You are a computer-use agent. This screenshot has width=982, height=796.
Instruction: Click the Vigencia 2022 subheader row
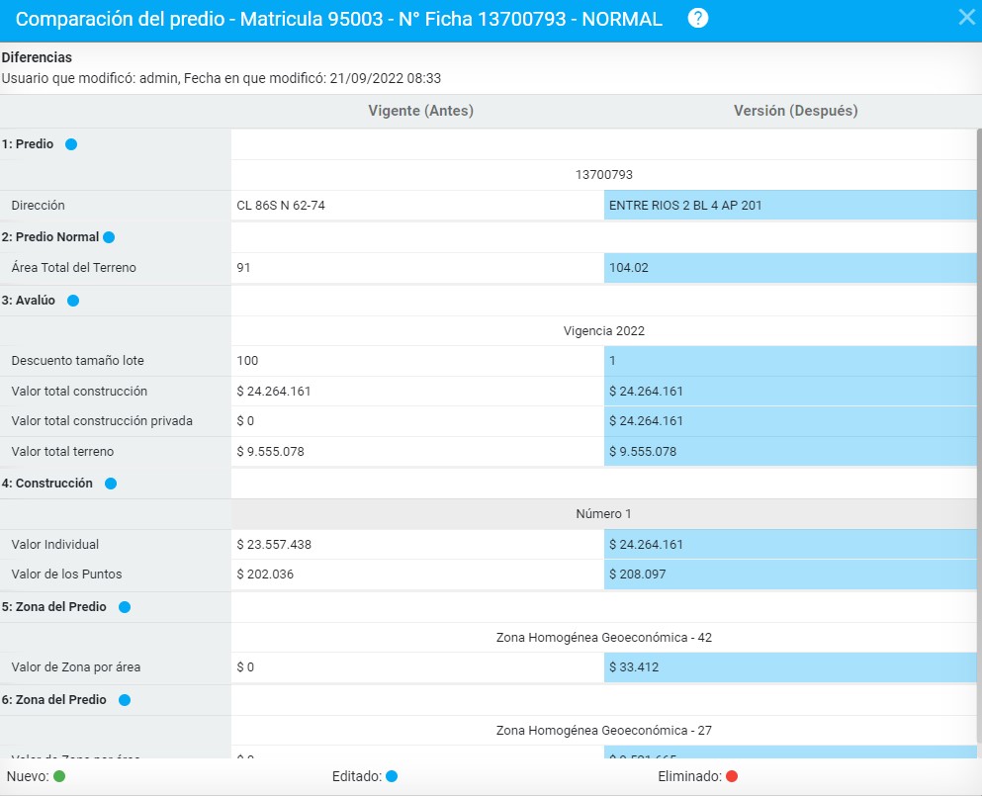pos(603,331)
